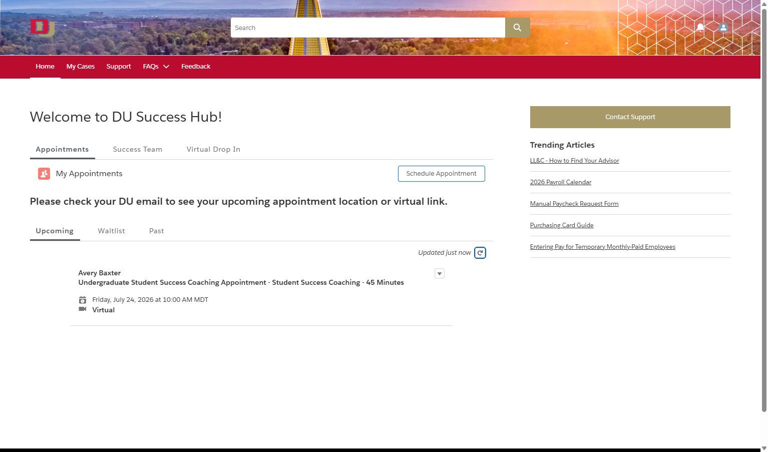Open the notifications bell
The height and width of the screenshot is (452, 768).
(700, 28)
